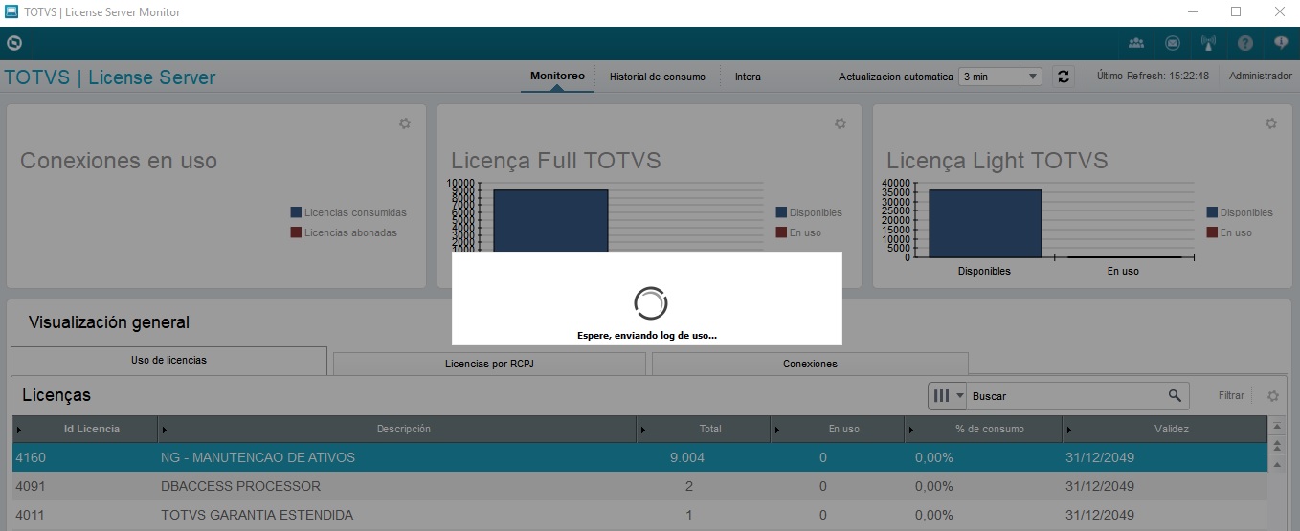The width and height of the screenshot is (1300, 531).
Task: Switch to the Intera tab
Action: pyautogui.click(x=748, y=77)
